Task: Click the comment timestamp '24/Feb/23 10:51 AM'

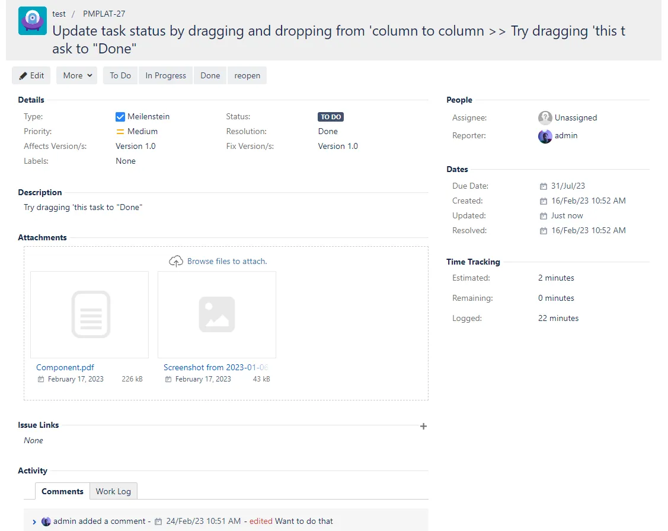Action: [203, 521]
